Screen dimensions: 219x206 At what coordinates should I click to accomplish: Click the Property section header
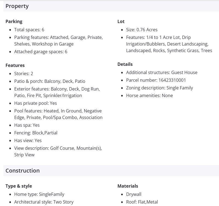tap(17, 6)
